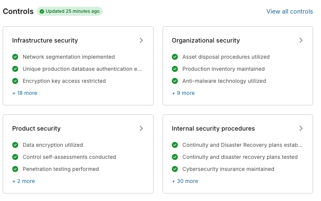Screen dimensions: 321x201
Task: Open Organizational security via chevron arrow
Action: (301, 40)
